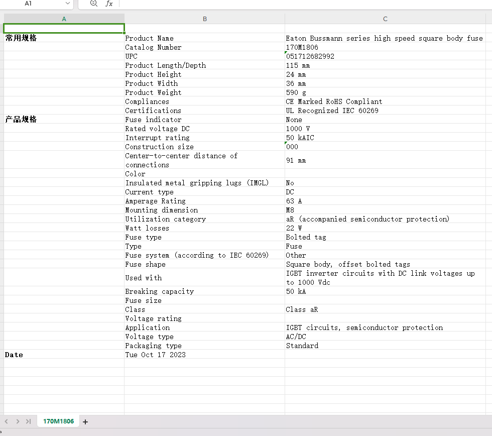Select the 590 g weight value
Screen dimensions: 492x436
pos(386,92)
